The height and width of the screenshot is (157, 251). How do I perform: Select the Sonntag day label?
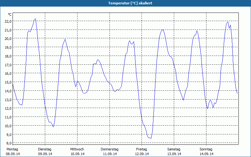pos(206,149)
